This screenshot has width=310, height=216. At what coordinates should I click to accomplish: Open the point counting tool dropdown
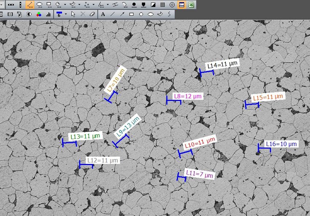pos(93,4)
